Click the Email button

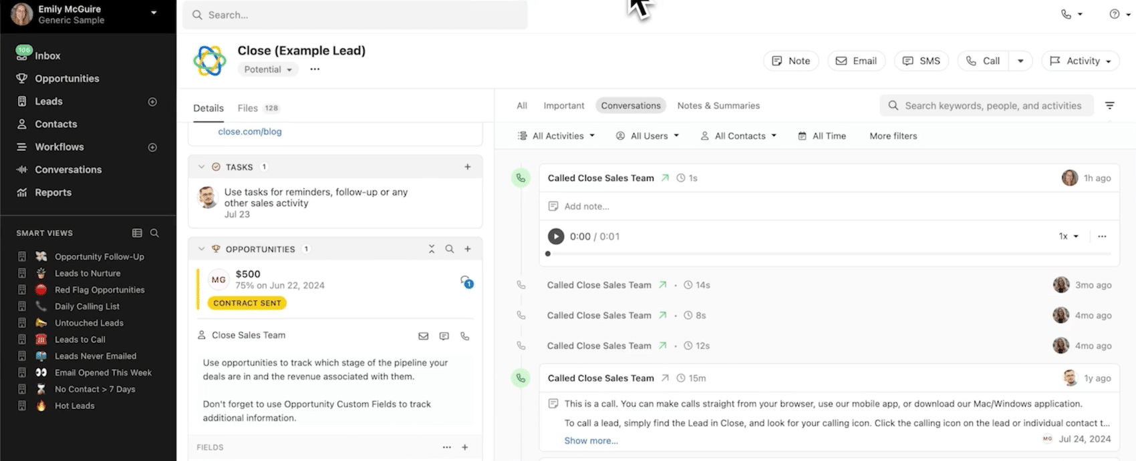tap(857, 61)
